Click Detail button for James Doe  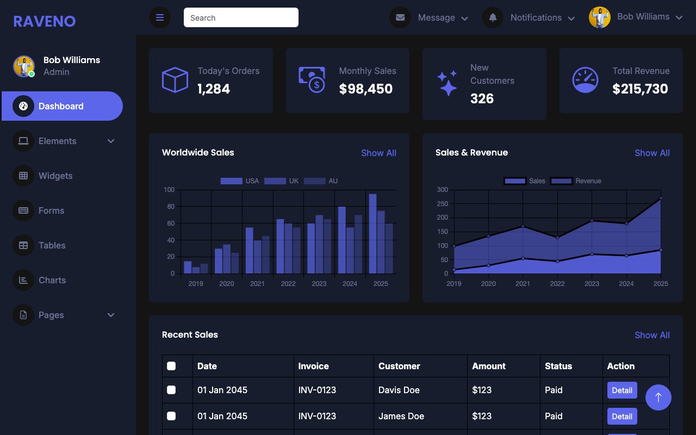[x=622, y=416]
